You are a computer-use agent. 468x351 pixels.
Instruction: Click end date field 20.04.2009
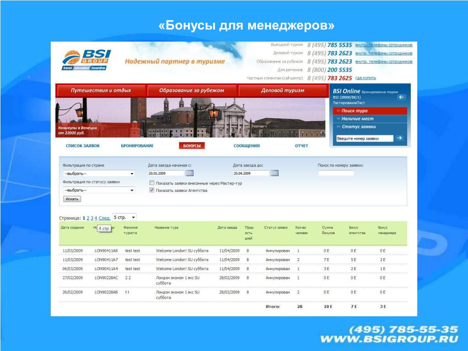pos(251,173)
